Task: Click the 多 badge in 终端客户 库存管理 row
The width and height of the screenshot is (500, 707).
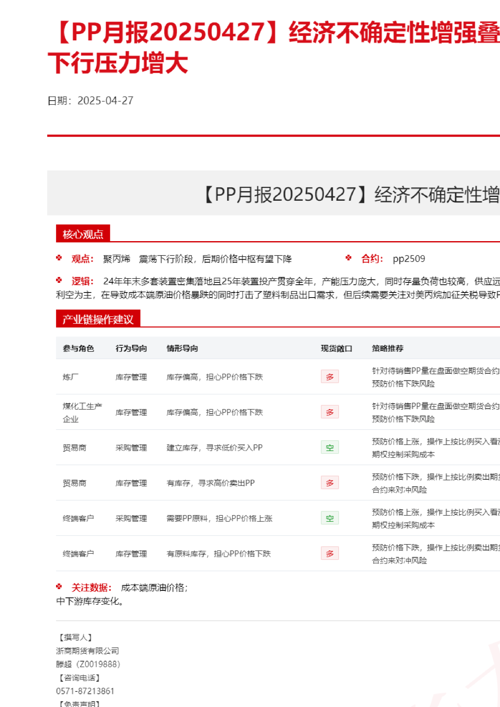Action: (330, 553)
